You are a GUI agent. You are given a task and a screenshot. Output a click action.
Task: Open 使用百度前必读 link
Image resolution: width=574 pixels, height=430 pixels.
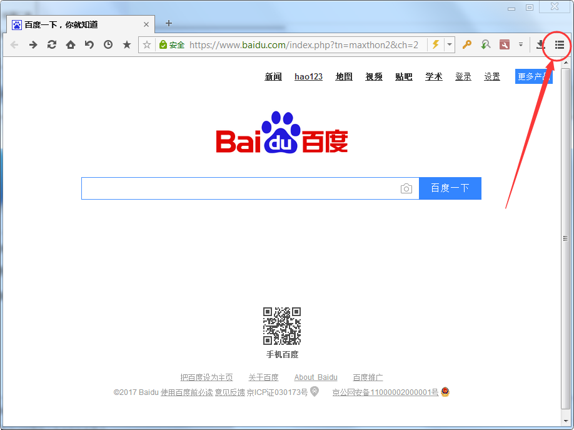tap(187, 392)
